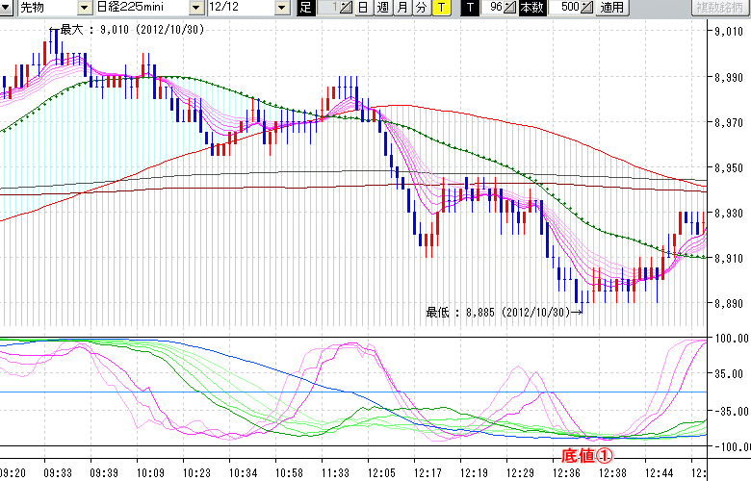This screenshot has width=751, height=481.
Task: Switch chart to weekly (週) bars
Action: click(382, 8)
